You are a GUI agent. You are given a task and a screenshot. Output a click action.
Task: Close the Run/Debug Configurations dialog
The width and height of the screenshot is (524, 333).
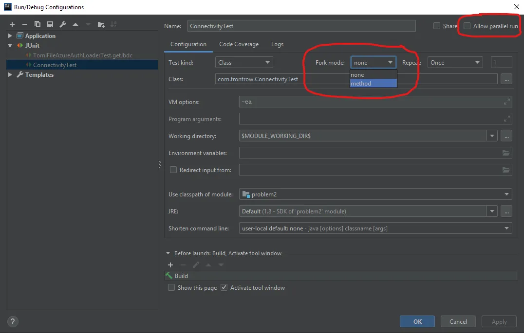coord(516,7)
